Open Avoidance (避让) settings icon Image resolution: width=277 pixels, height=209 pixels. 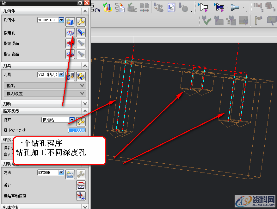[81, 185]
